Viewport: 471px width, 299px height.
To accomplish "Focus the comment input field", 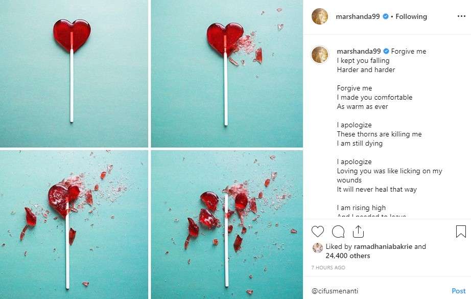I will (378, 291).
